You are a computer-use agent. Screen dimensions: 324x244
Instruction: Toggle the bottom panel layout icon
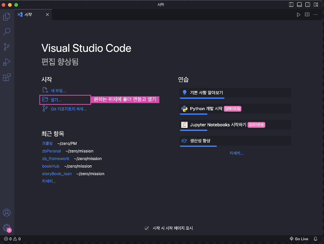coord(299,5)
